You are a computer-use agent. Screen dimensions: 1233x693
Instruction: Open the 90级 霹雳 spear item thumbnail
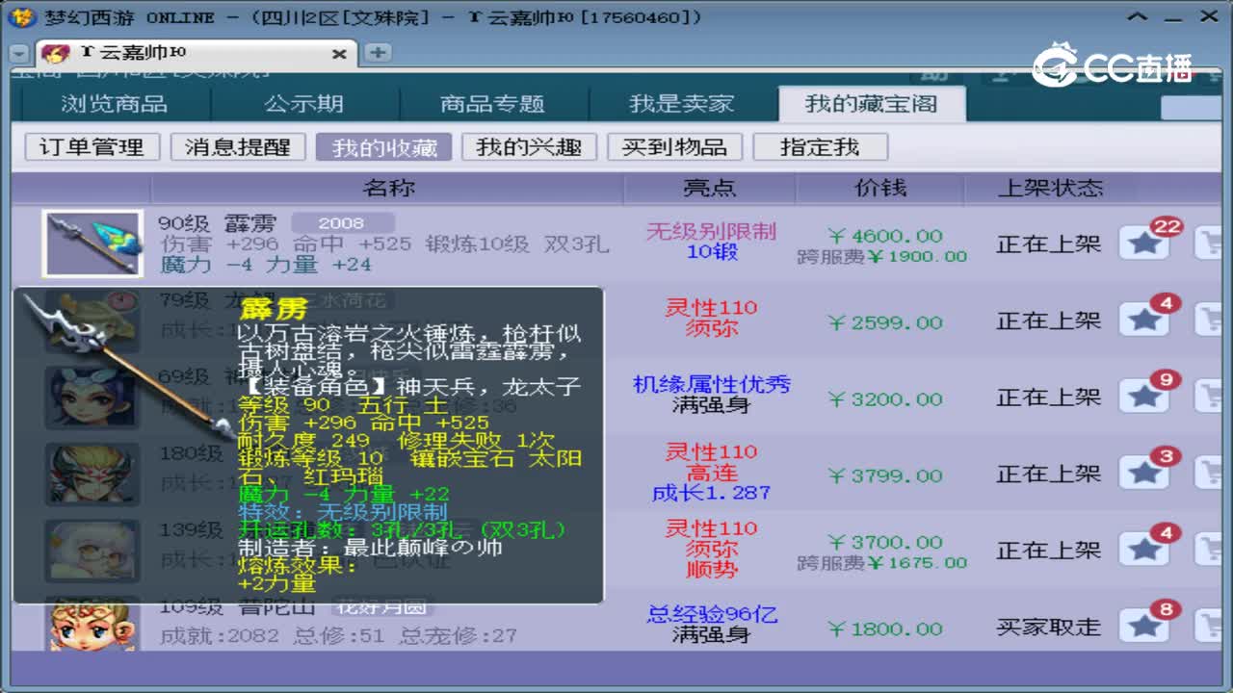pos(92,244)
